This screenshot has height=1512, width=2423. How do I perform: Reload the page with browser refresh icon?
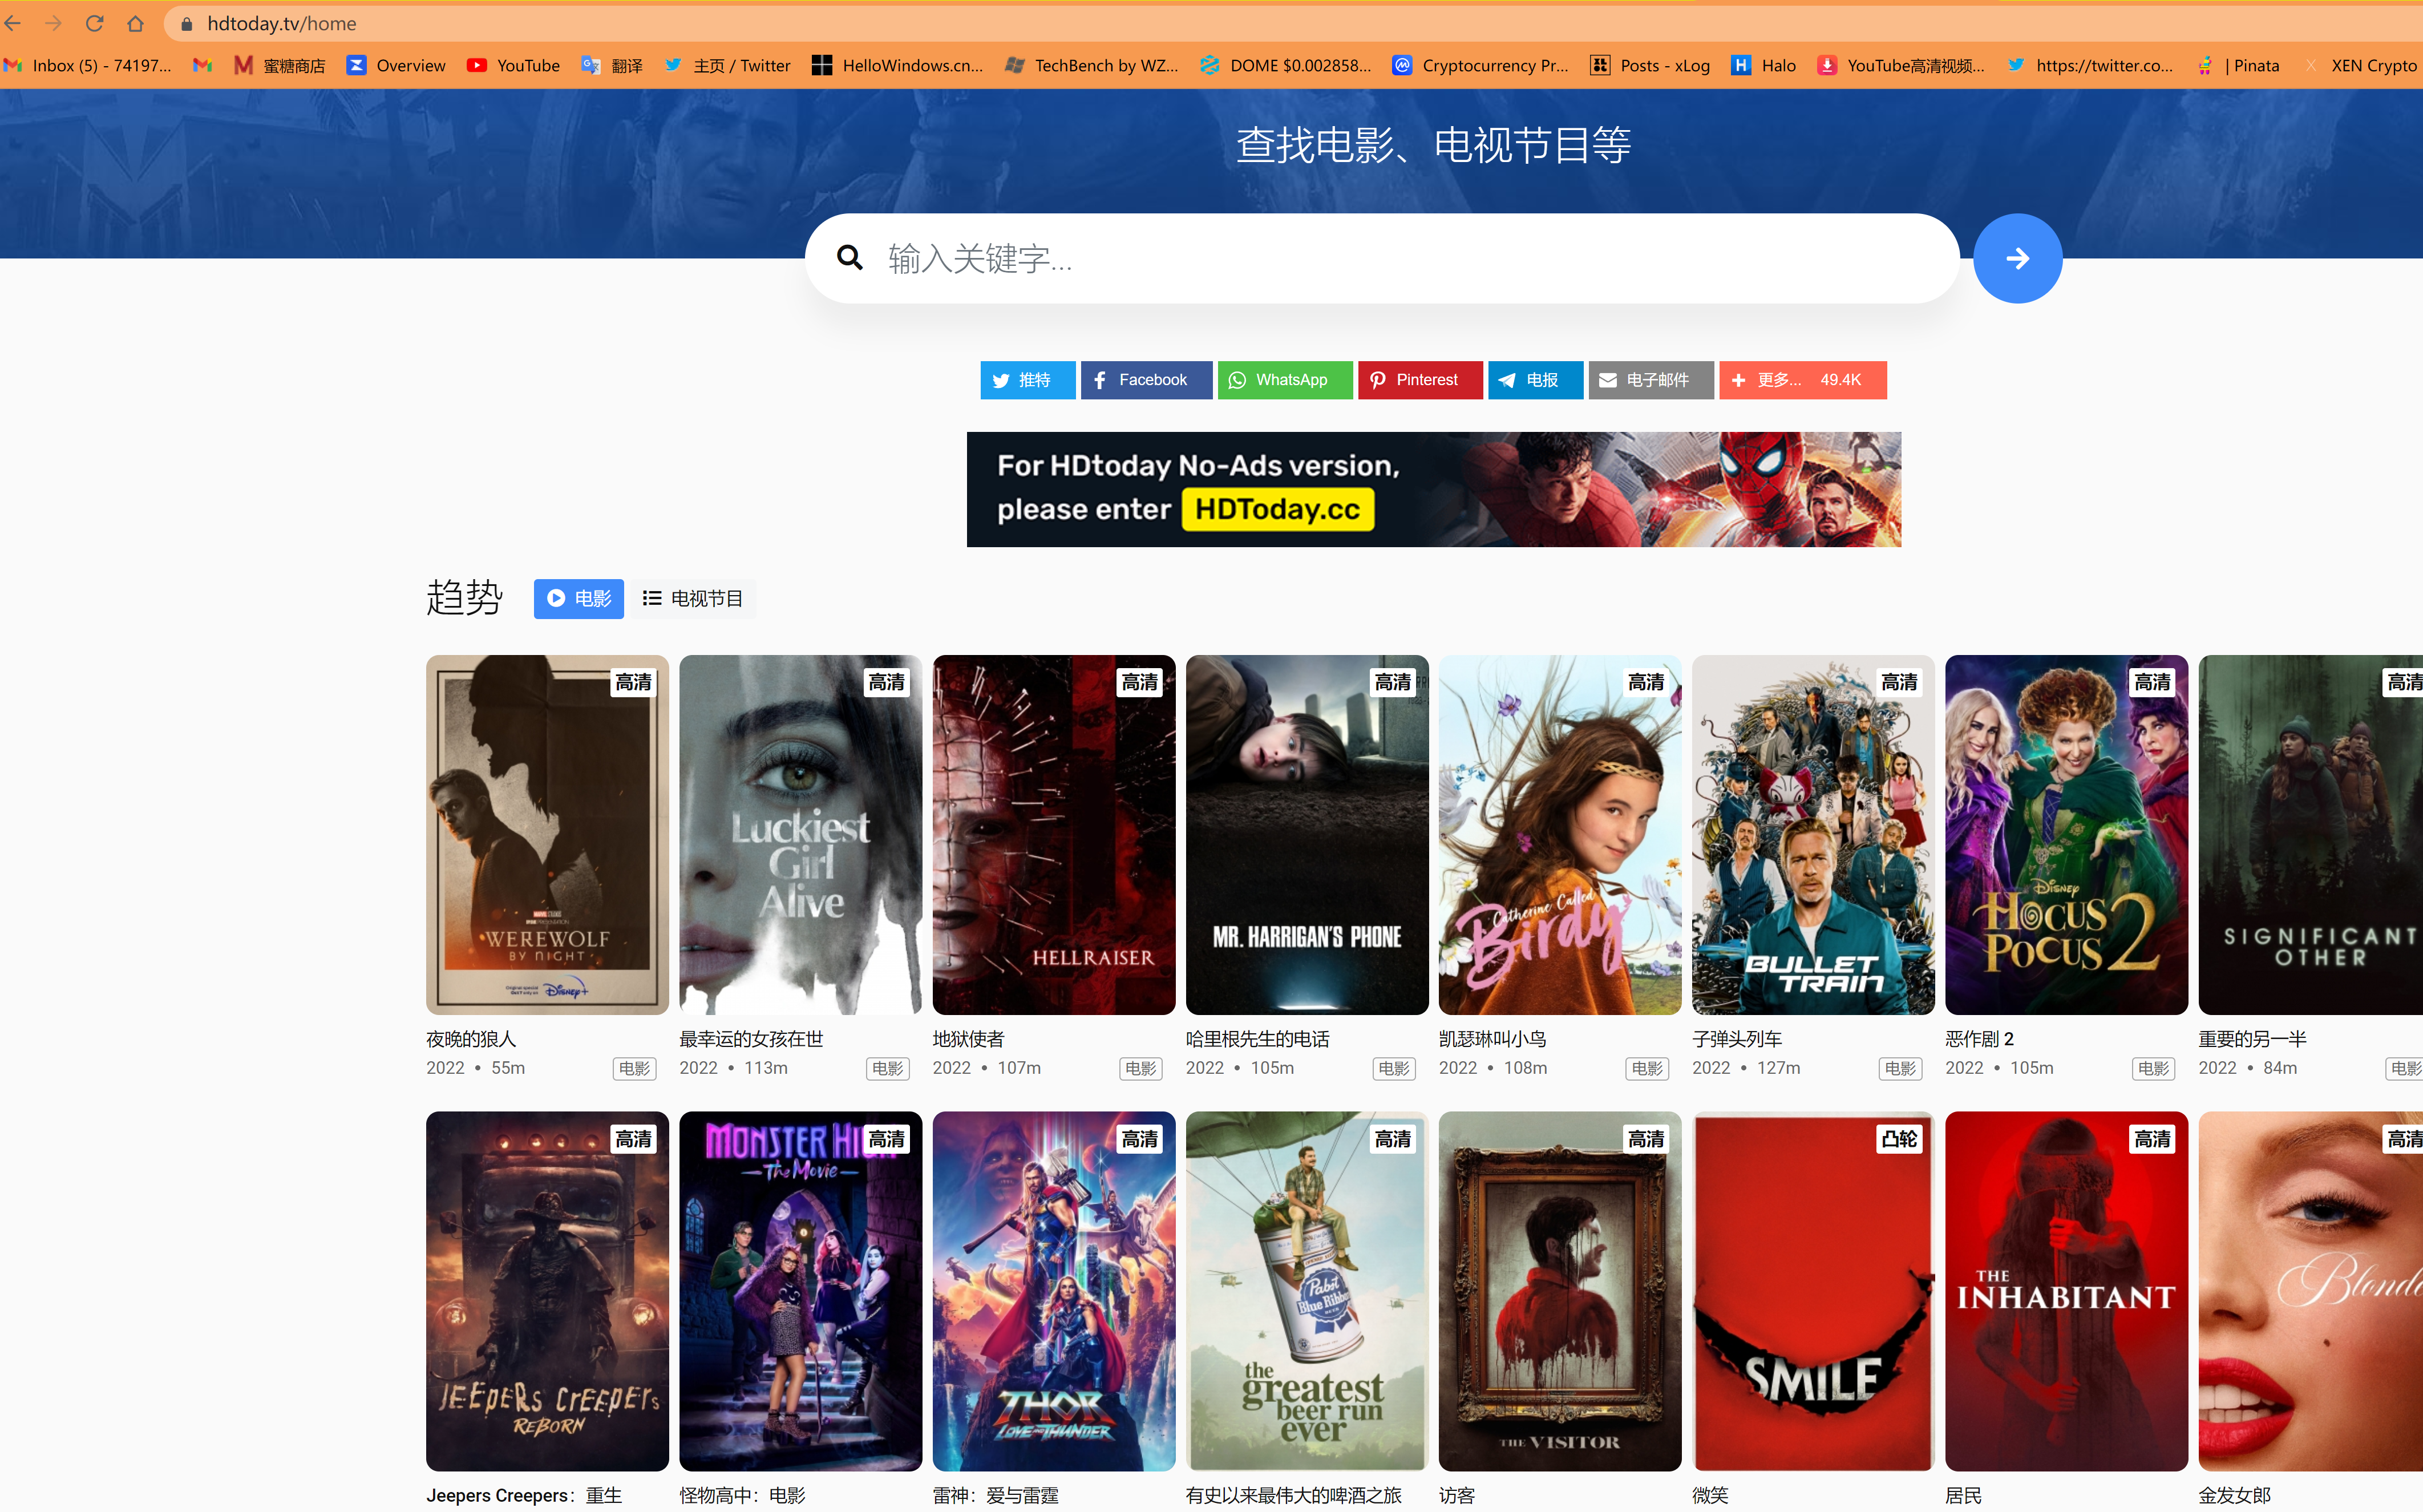pyautogui.click(x=95, y=23)
